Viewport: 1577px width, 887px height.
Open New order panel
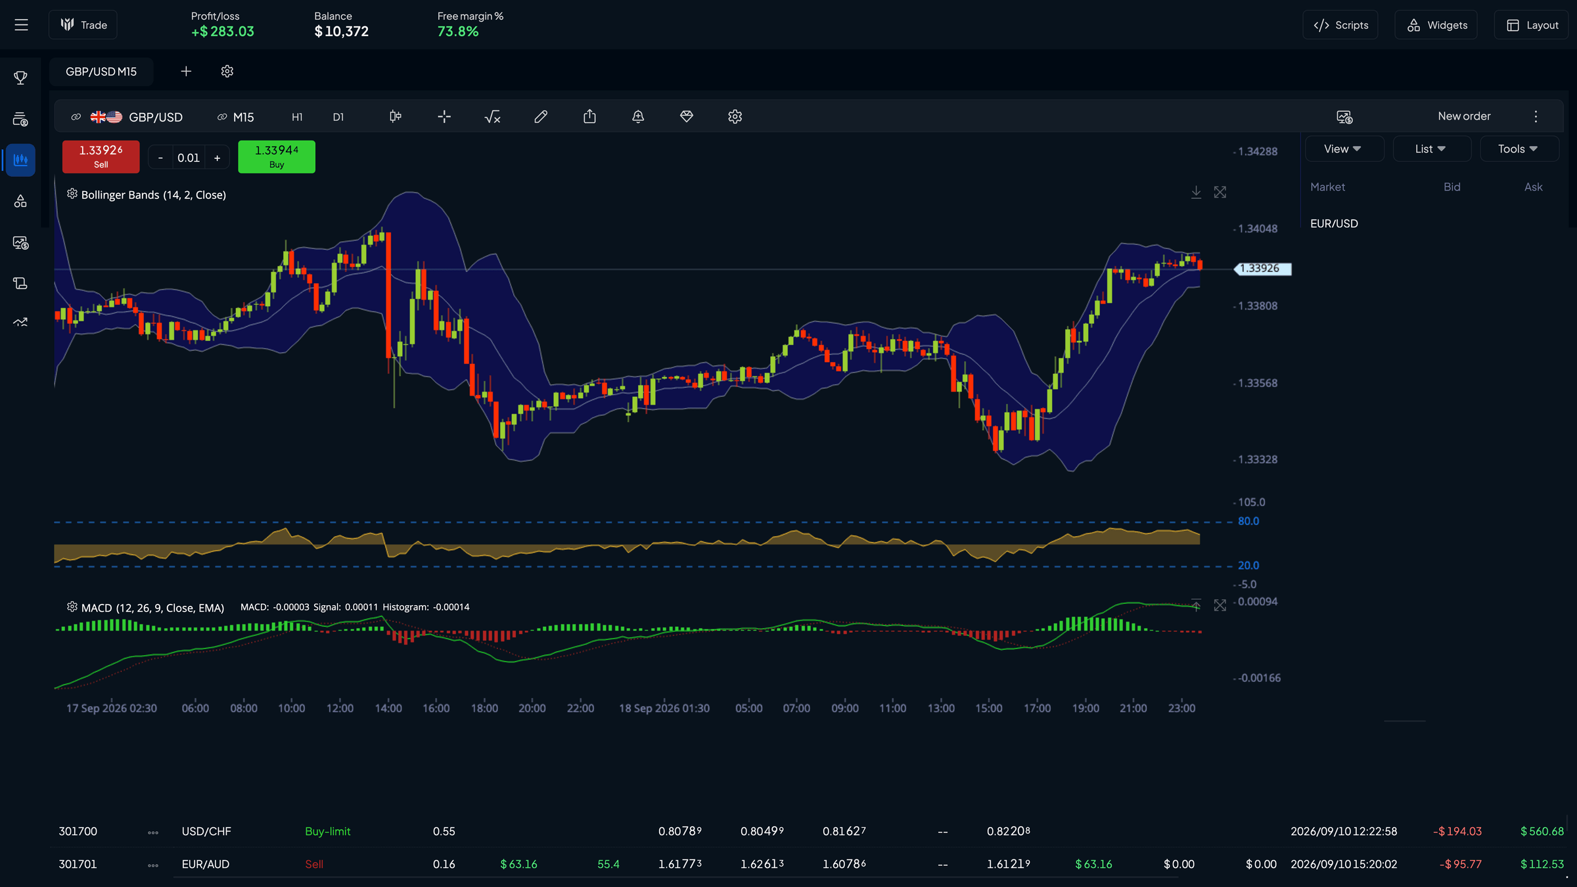(1464, 116)
